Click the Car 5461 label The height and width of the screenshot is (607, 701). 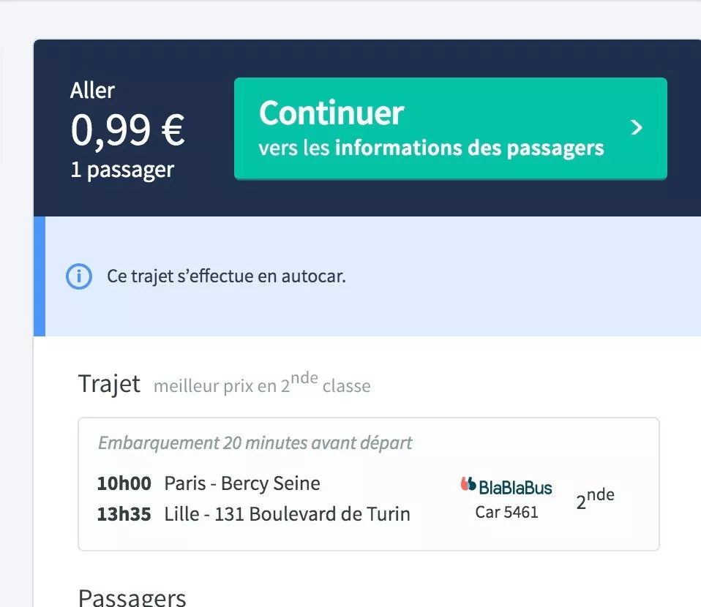506,512
